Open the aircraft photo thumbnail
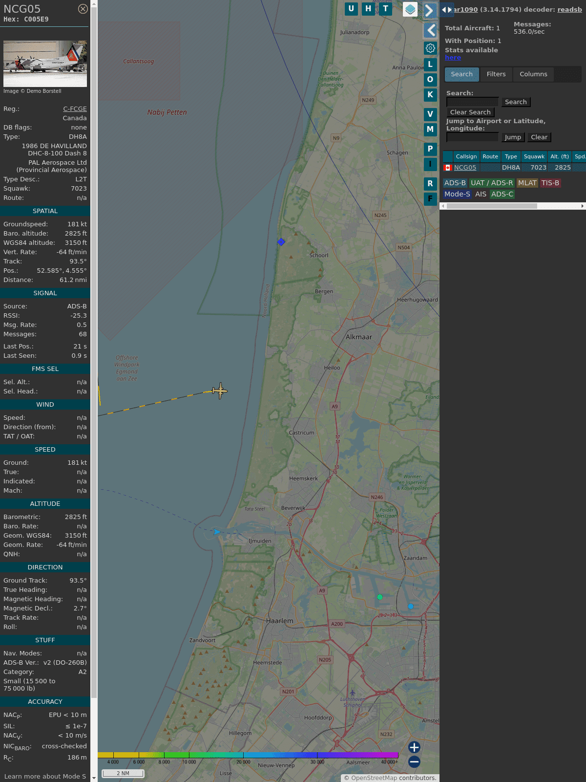The height and width of the screenshot is (782, 586). [45, 64]
